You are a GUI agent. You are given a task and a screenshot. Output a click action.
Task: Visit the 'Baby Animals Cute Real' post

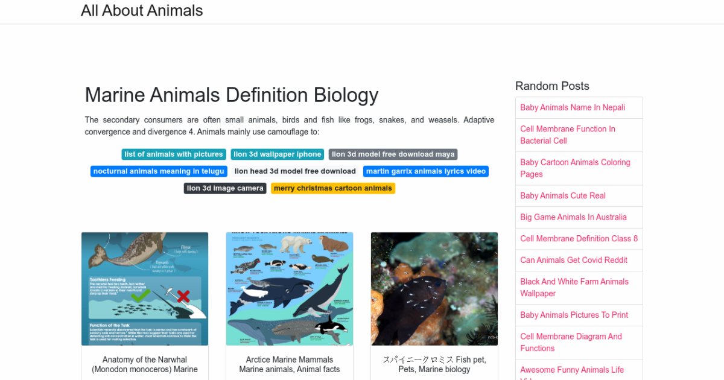pos(563,196)
